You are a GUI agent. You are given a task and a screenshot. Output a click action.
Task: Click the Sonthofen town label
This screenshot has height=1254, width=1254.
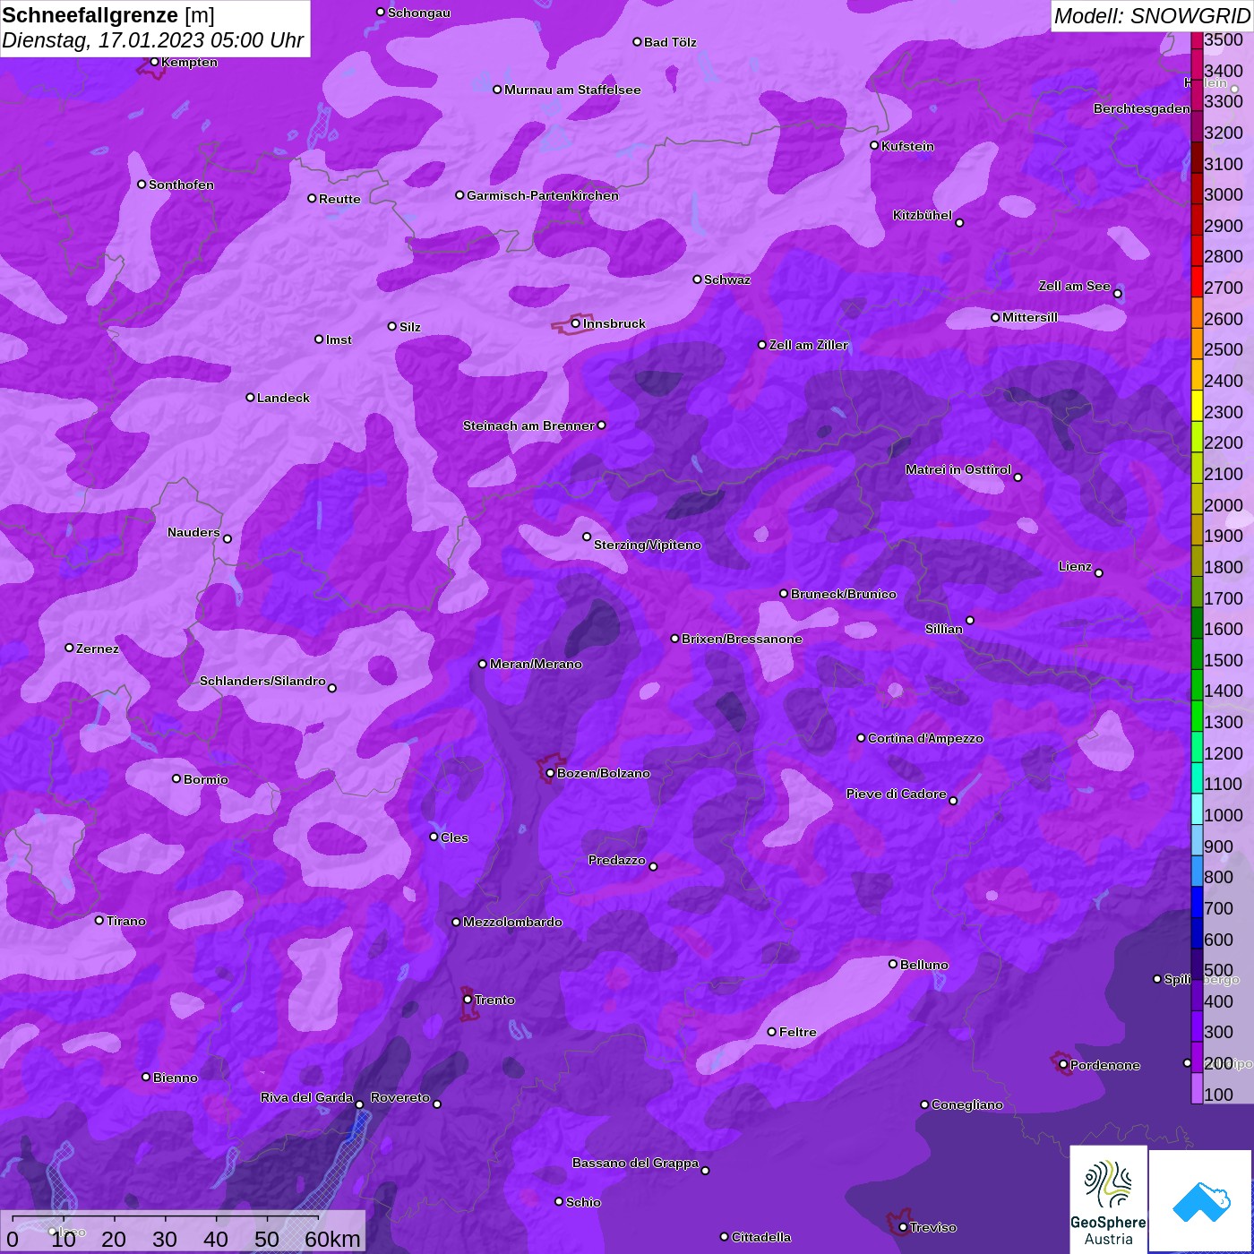tap(181, 185)
